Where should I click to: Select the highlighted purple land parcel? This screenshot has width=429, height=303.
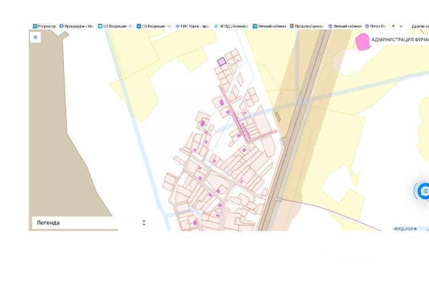221,62
